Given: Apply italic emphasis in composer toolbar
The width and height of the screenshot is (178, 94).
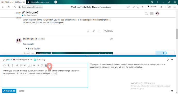Looking at the screenshot, I should pos(12,66).
